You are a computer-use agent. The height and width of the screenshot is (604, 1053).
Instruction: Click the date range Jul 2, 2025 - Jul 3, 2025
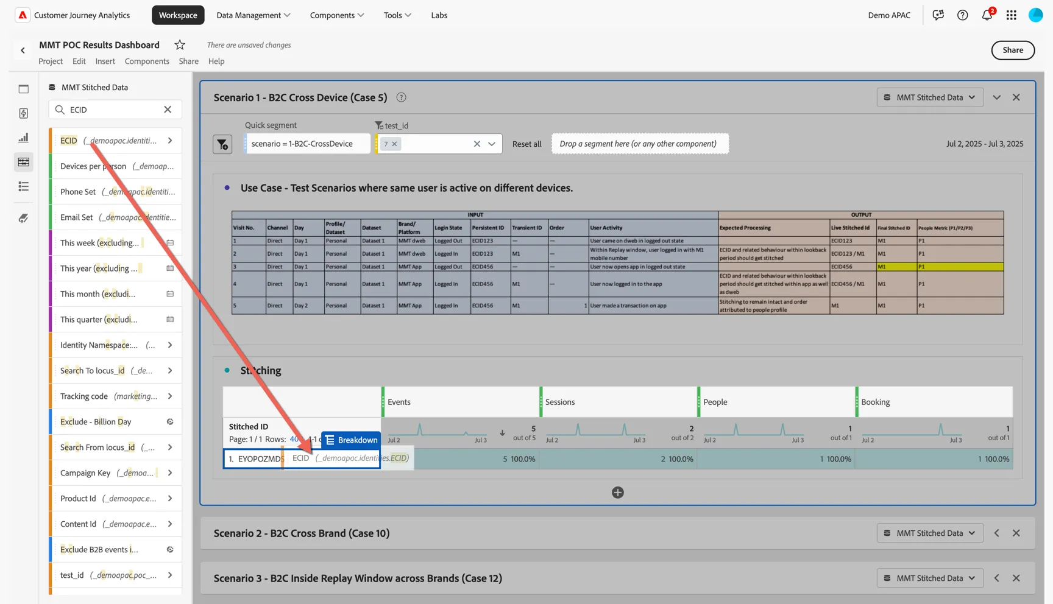pos(985,144)
